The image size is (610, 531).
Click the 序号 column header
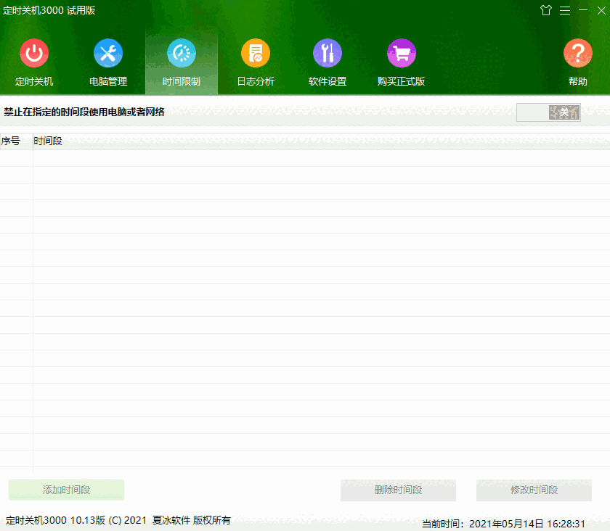coord(16,141)
